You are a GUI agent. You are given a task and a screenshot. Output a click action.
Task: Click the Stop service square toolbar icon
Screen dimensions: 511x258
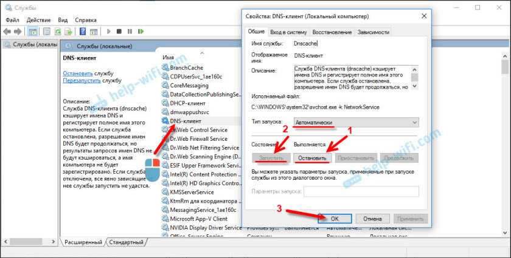(x=119, y=31)
